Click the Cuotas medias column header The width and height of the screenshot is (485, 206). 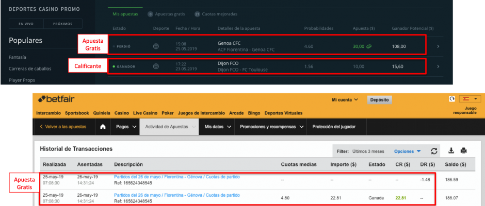tap(299, 165)
